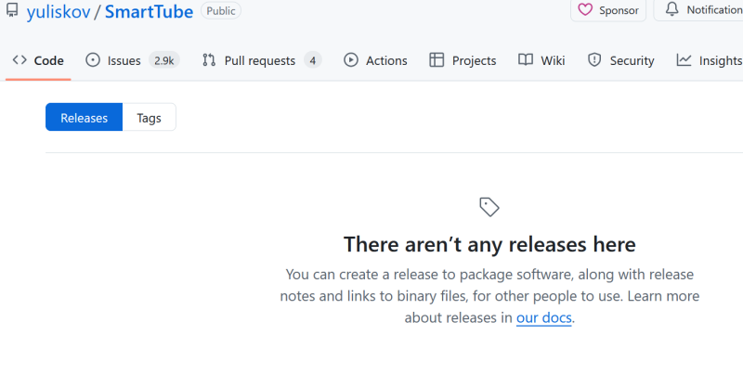743x387 pixels.
Task: Go to the SmartTube repository link
Action: tap(149, 12)
